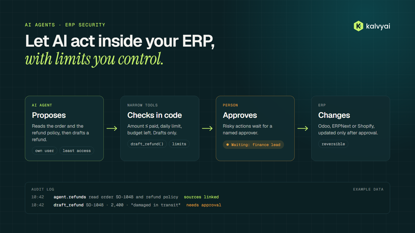The height and width of the screenshot is (233, 415).
Task: Click the 10:42 timestamp in the agent.refunds row
Action: pyautogui.click(x=38, y=197)
